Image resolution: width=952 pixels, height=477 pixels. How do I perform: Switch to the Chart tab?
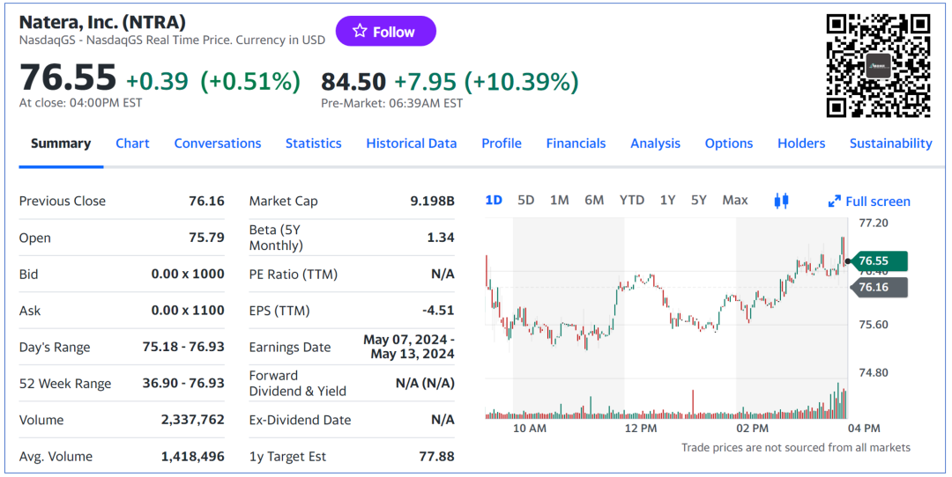click(x=132, y=143)
